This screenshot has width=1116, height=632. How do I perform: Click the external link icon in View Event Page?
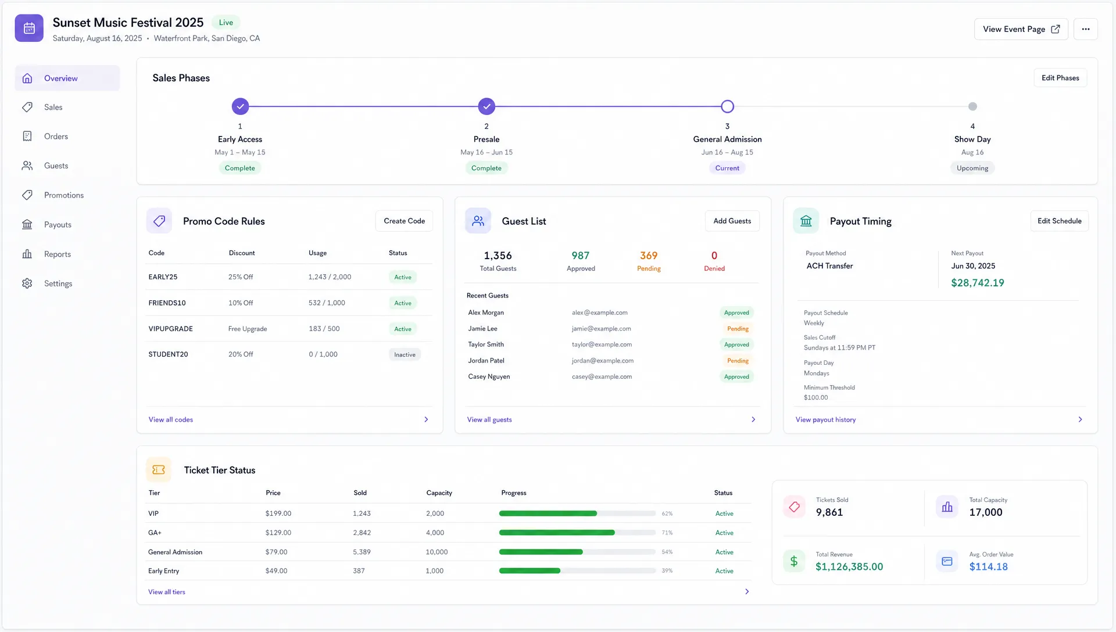click(1056, 29)
